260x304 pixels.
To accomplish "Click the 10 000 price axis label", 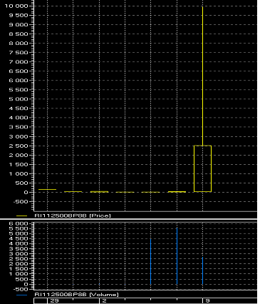I will pyautogui.click(x=16, y=6).
